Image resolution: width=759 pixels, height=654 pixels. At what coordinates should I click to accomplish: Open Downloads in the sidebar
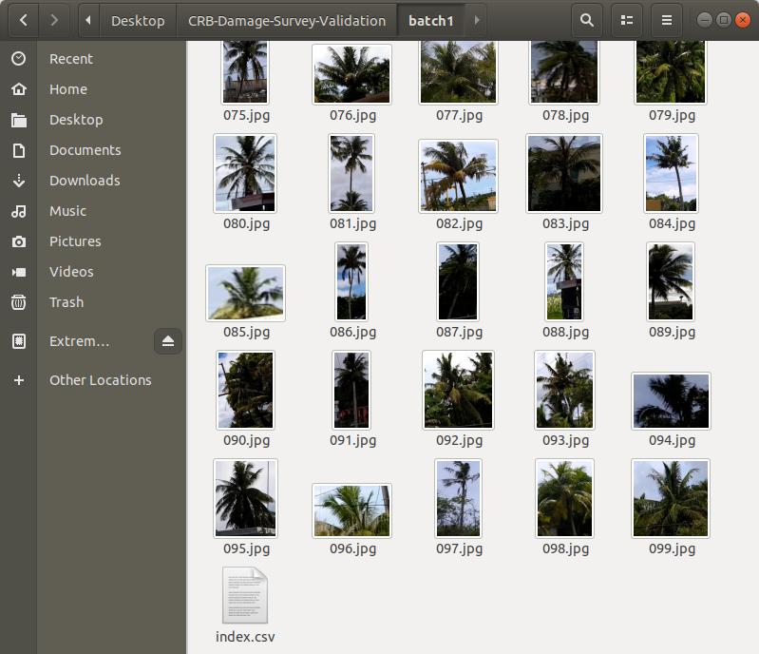tap(85, 181)
